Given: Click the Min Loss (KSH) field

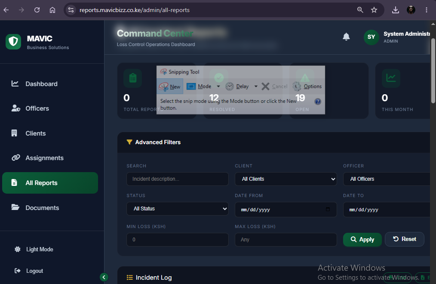Looking at the screenshot, I should coord(178,240).
